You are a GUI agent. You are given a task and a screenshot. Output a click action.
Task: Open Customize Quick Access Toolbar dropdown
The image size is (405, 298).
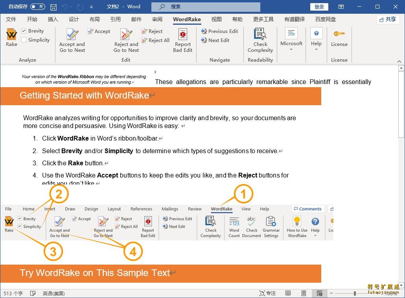click(x=92, y=7)
